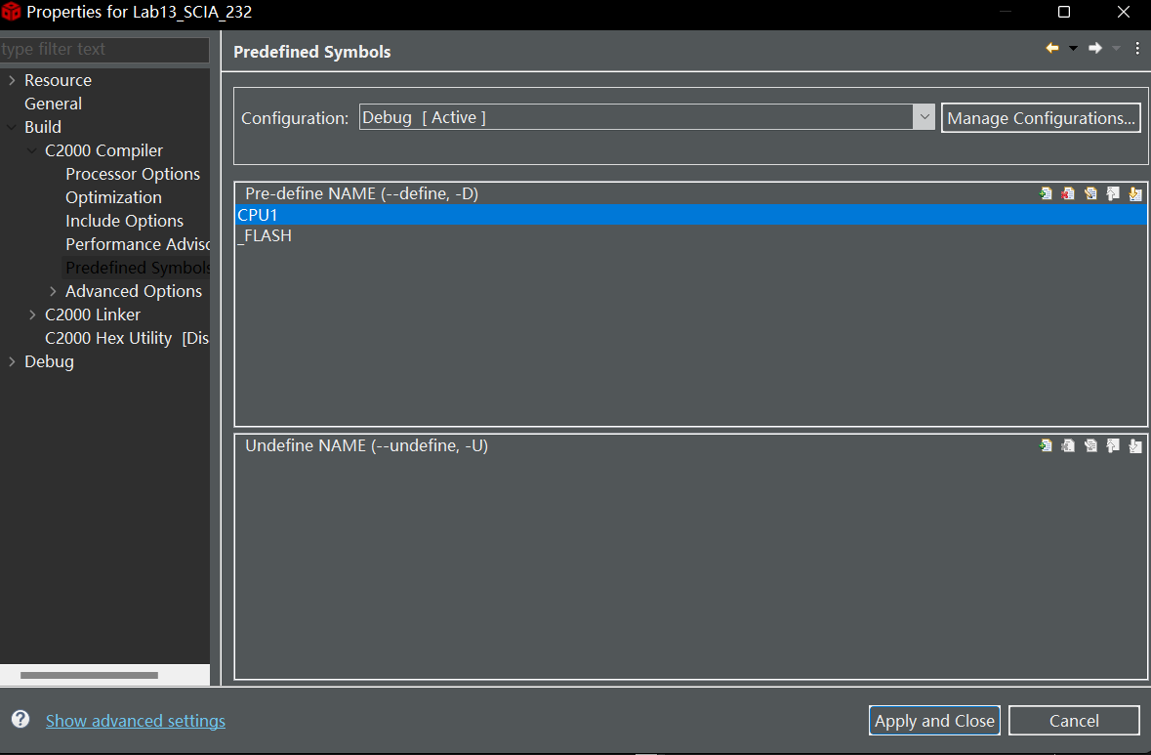
Task: Expand the Advanced Options tree node
Action: click(53, 291)
